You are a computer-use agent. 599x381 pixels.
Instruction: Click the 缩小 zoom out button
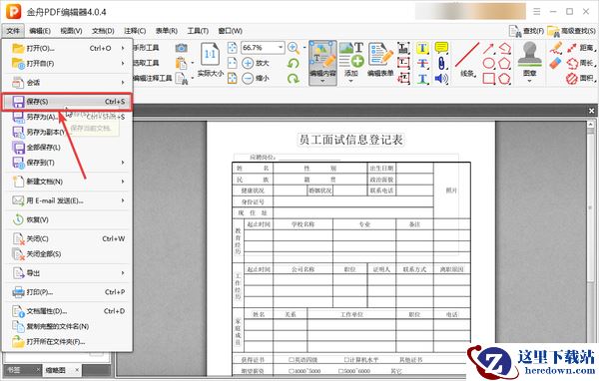(256, 78)
